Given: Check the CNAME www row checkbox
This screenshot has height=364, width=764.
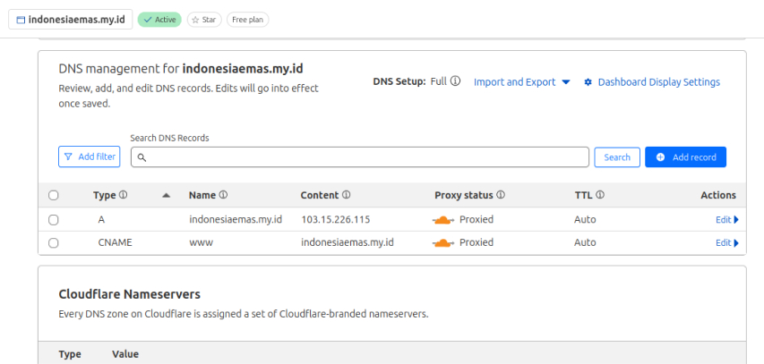Looking at the screenshot, I should pyautogui.click(x=54, y=243).
